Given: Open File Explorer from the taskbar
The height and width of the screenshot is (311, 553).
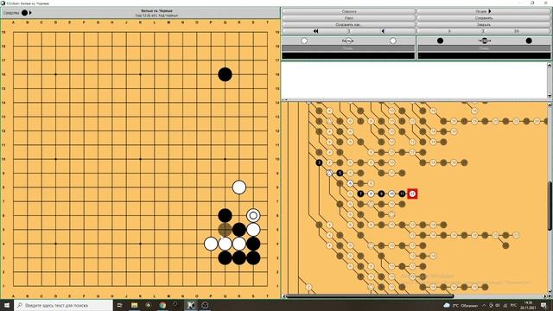Looking at the screenshot, I should 135,305.
